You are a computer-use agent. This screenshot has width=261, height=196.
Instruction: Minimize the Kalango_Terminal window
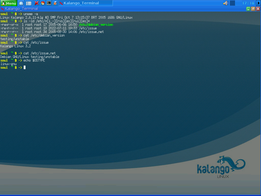pyautogui.click(x=248, y=9)
